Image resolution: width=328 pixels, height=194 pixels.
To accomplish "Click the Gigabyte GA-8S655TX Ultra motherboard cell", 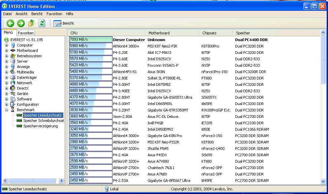I will [x=170, y=97].
